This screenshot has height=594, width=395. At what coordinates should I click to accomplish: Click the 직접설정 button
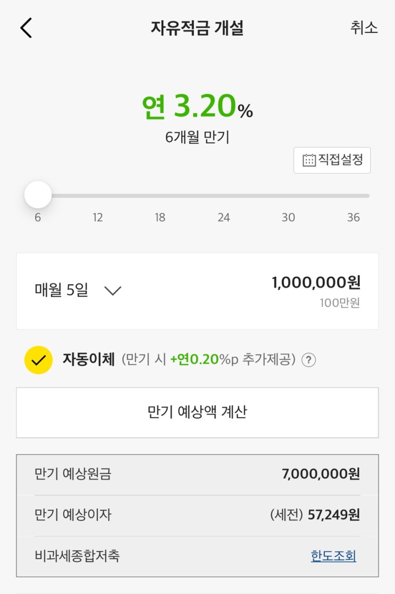pyautogui.click(x=332, y=160)
